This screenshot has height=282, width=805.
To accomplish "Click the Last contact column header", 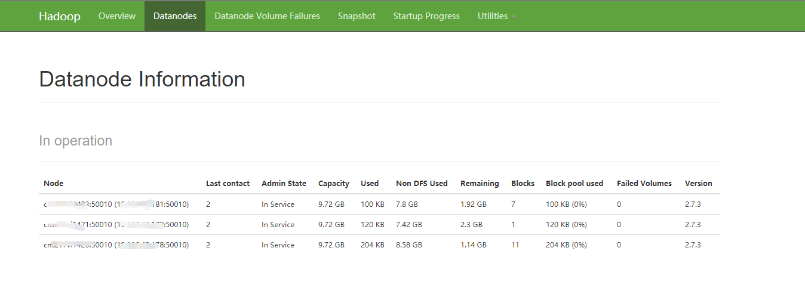I will [228, 184].
